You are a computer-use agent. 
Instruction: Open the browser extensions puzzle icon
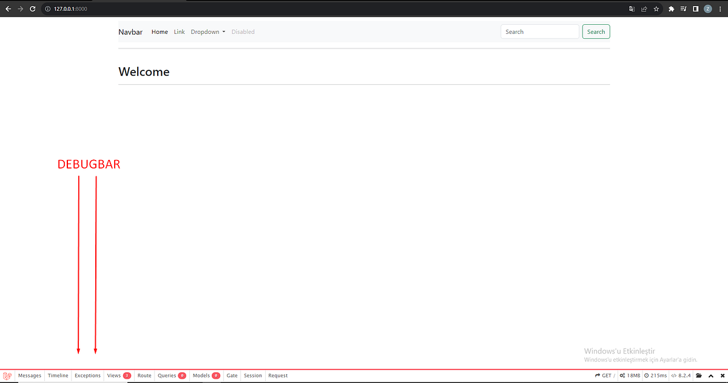click(x=671, y=9)
